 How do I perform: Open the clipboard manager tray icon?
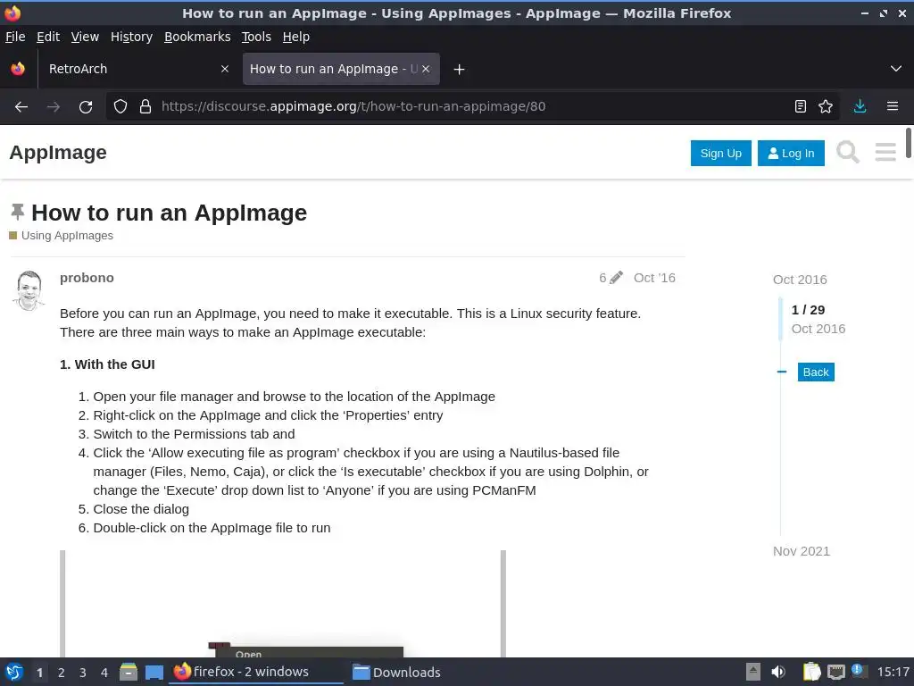811,672
